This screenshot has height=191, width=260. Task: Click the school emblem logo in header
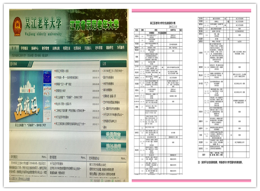point(17,27)
